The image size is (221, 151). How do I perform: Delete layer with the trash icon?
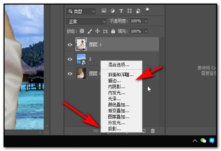tap(153, 130)
